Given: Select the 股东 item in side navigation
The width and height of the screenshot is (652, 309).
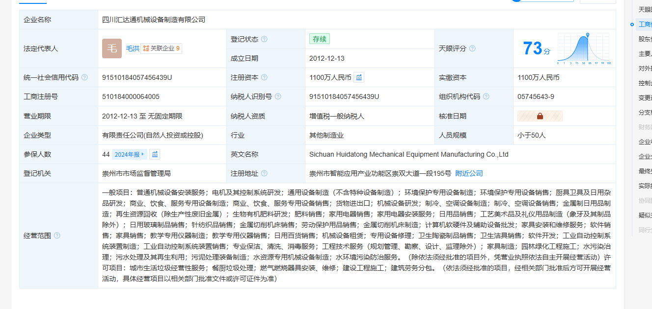Looking at the screenshot, I should [644, 39].
